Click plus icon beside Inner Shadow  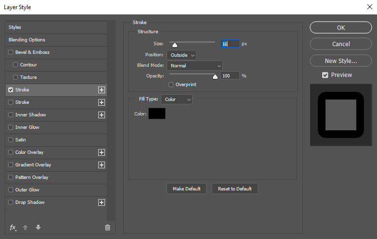point(102,115)
